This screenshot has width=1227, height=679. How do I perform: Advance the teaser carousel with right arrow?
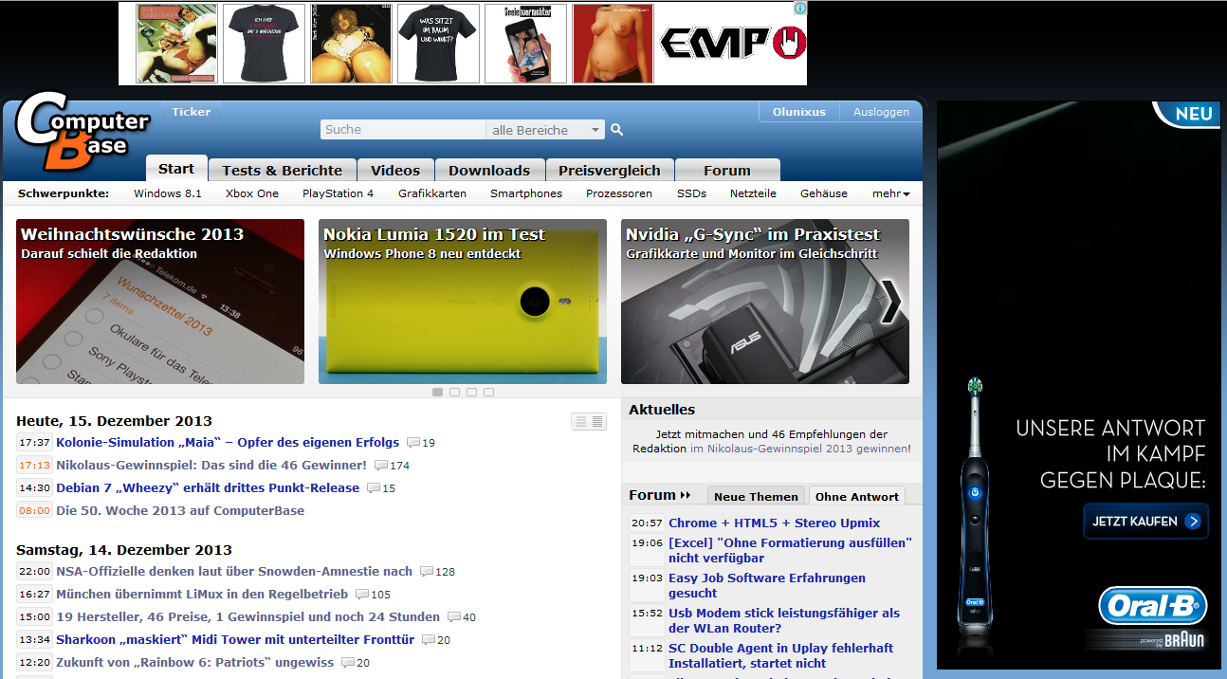[x=890, y=302]
